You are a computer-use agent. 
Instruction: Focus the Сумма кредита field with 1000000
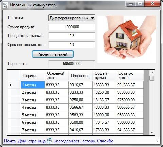[72, 27]
